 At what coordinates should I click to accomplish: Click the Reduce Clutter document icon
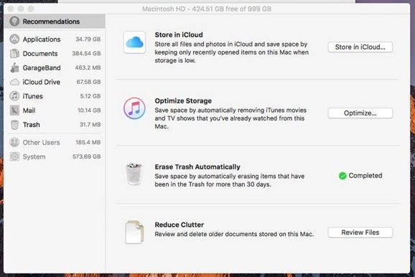pos(134,232)
